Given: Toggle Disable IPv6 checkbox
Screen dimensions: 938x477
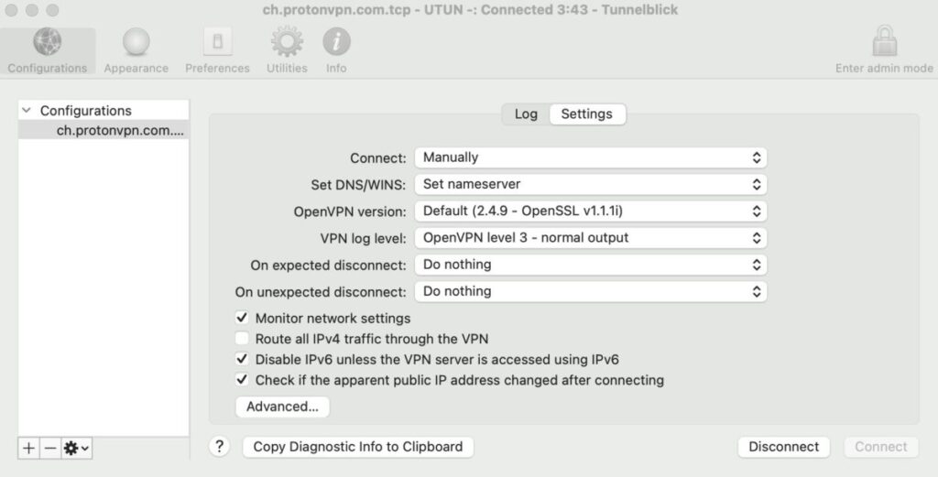Looking at the screenshot, I should (242, 359).
